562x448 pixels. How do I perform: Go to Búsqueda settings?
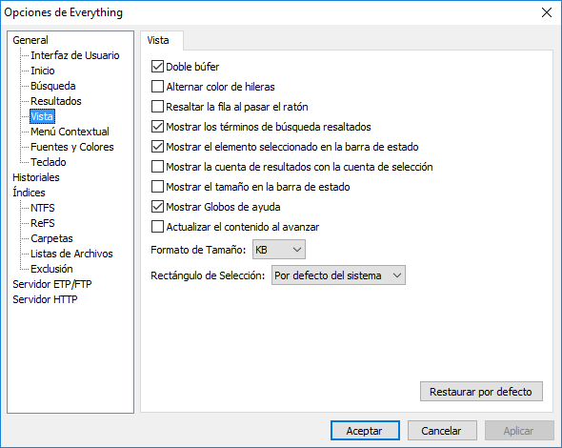point(53,86)
